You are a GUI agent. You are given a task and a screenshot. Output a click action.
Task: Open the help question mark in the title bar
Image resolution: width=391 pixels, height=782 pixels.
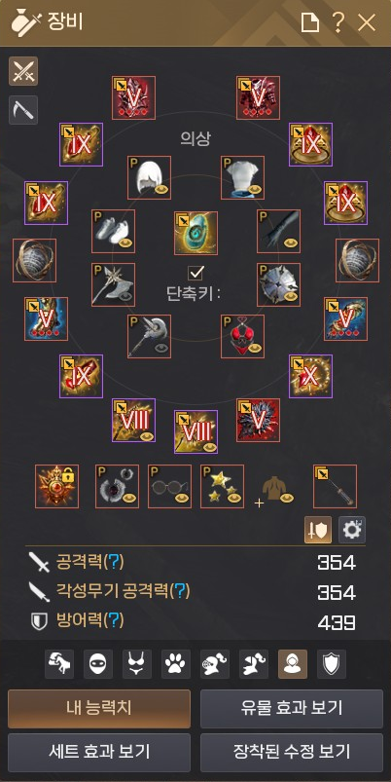click(x=338, y=22)
